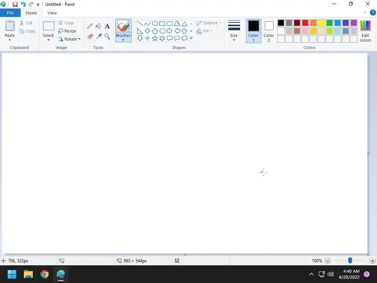Open Google Chrome from the taskbar
The image size is (377, 283).
pos(45,274)
